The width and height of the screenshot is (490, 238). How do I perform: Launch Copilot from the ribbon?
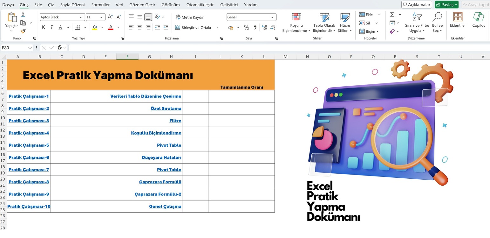[478, 20]
